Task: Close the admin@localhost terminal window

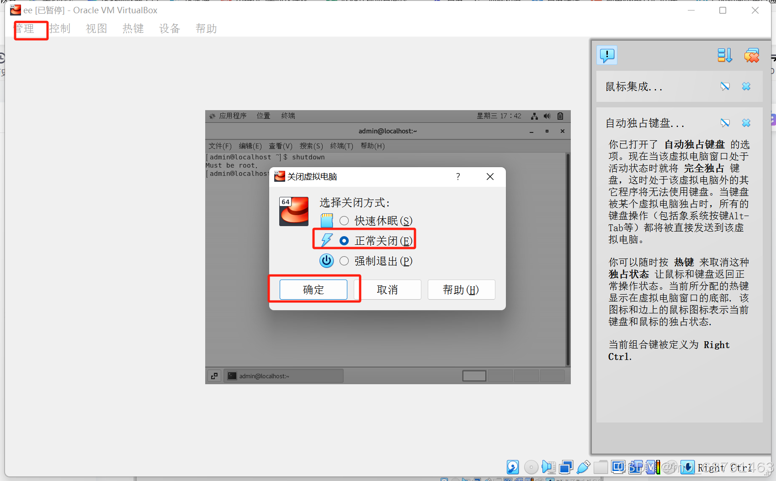Action: [563, 132]
